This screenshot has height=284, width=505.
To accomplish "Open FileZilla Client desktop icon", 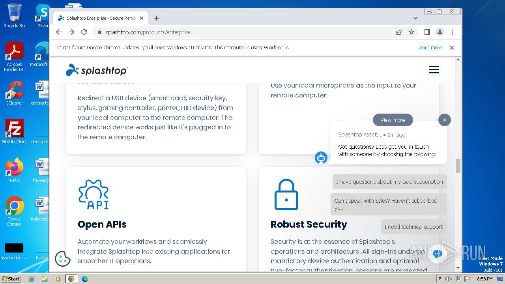I will coord(14,132).
